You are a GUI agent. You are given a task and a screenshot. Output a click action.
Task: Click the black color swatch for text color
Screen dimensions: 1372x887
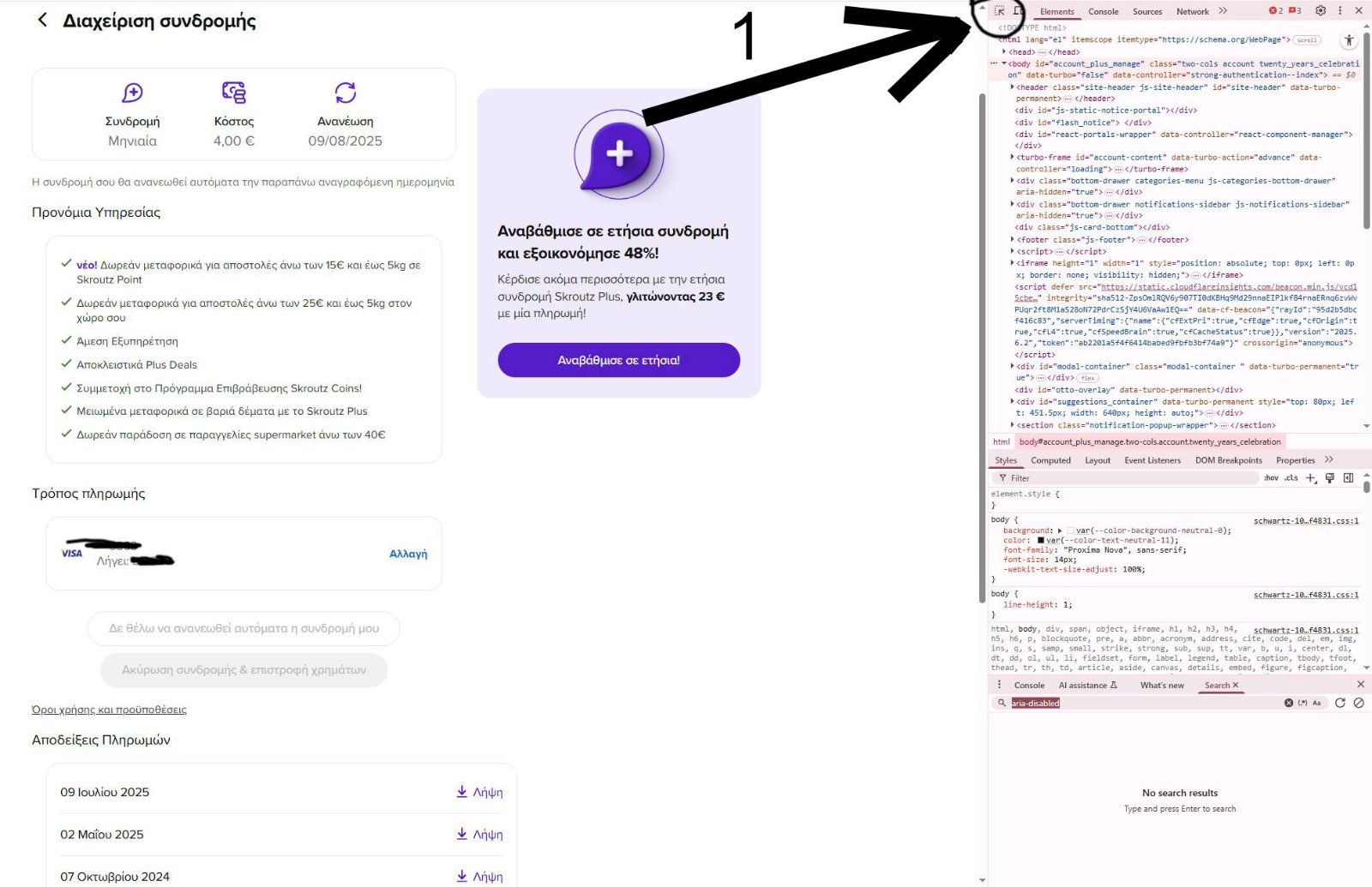click(x=1041, y=540)
